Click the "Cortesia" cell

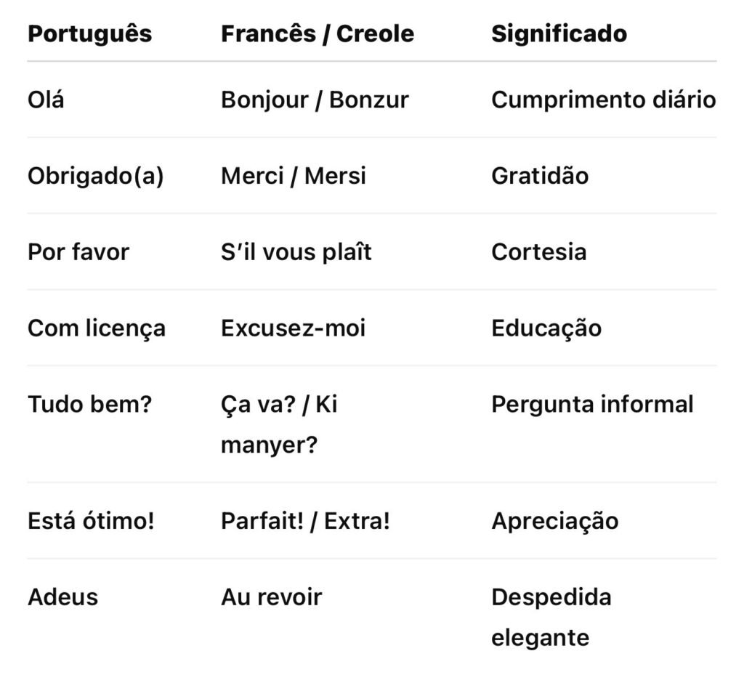538,252
